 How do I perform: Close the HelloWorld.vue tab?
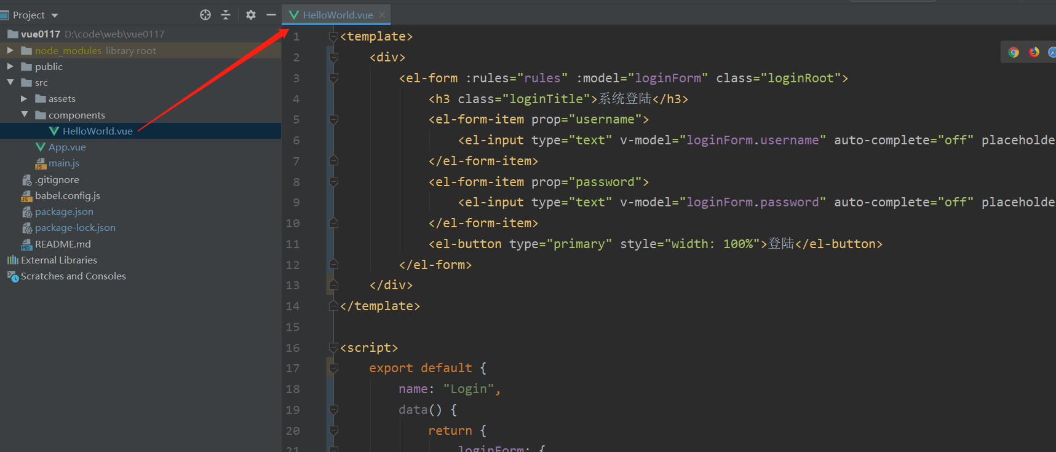382,15
